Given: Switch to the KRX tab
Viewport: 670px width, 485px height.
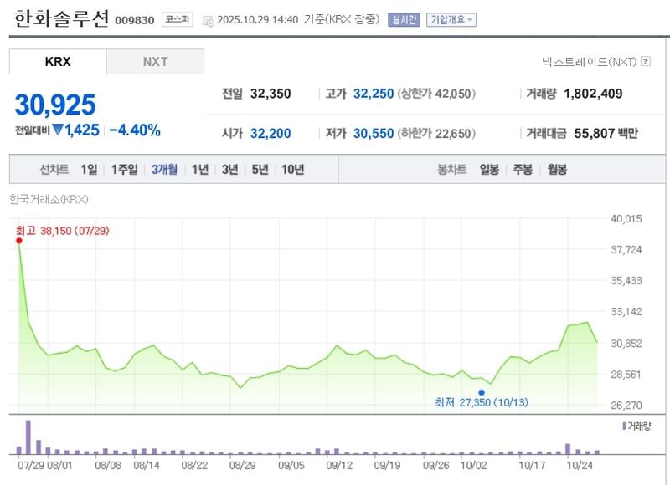Looking at the screenshot, I should pyautogui.click(x=58, y=62).
